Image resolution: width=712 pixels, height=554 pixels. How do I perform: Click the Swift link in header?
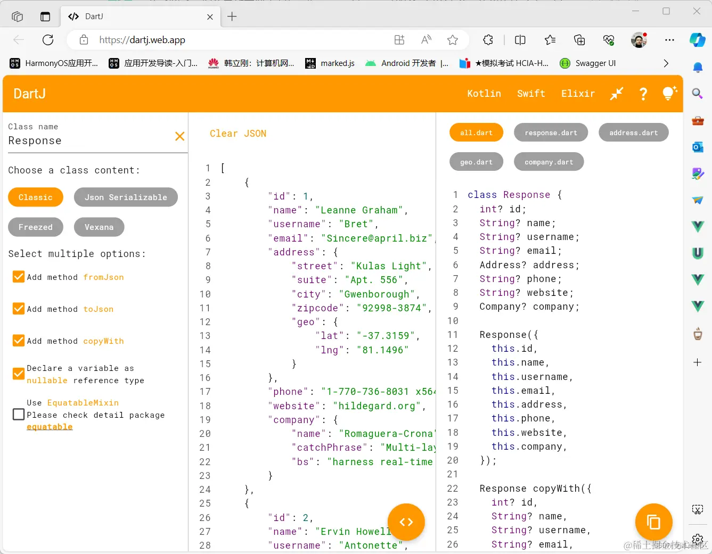point(531,94)
